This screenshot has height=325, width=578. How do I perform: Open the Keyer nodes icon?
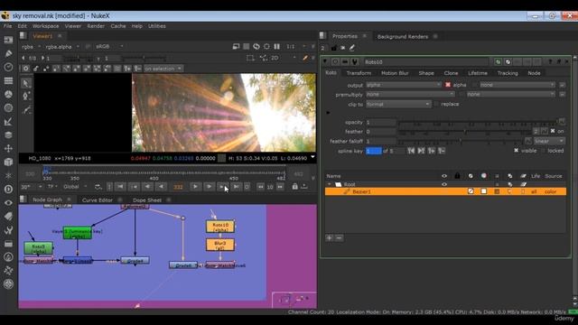[8, 122]
